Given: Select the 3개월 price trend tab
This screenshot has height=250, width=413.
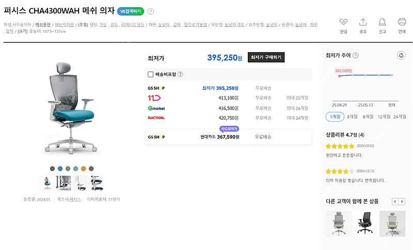Looking at the screenshot, I should click(352, 116).
